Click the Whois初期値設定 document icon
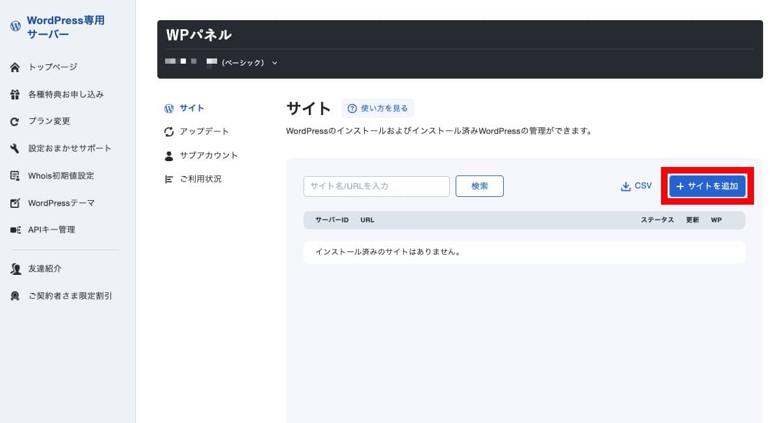Viewport: 780px width, 423px height. (x=16, y=175)
